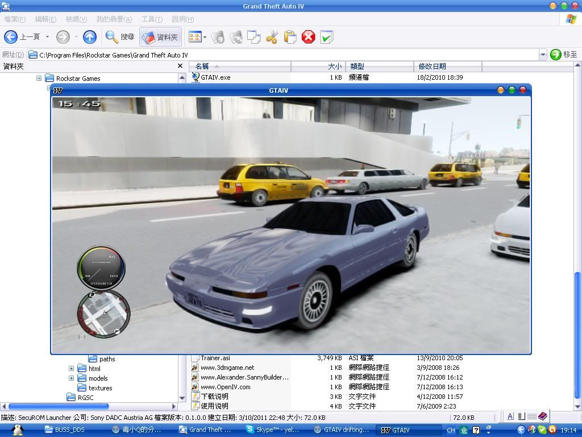
Task: Click the green Go (移至) button
Action: pos(564,55)
